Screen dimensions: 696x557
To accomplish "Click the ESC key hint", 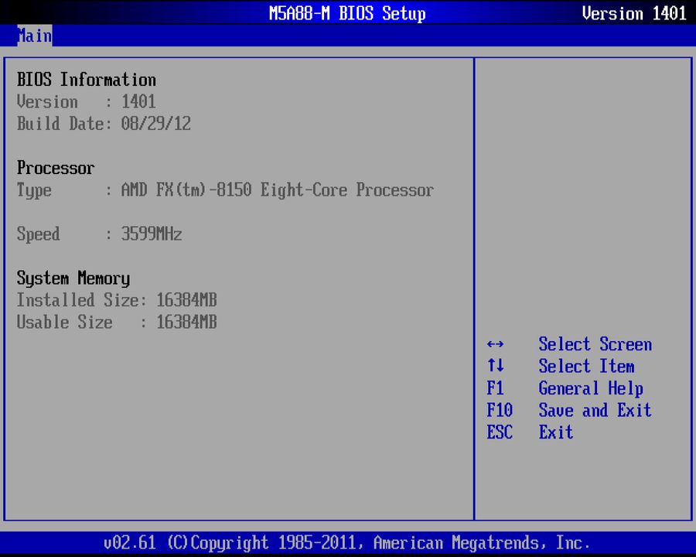I will (x=500, y=432).
